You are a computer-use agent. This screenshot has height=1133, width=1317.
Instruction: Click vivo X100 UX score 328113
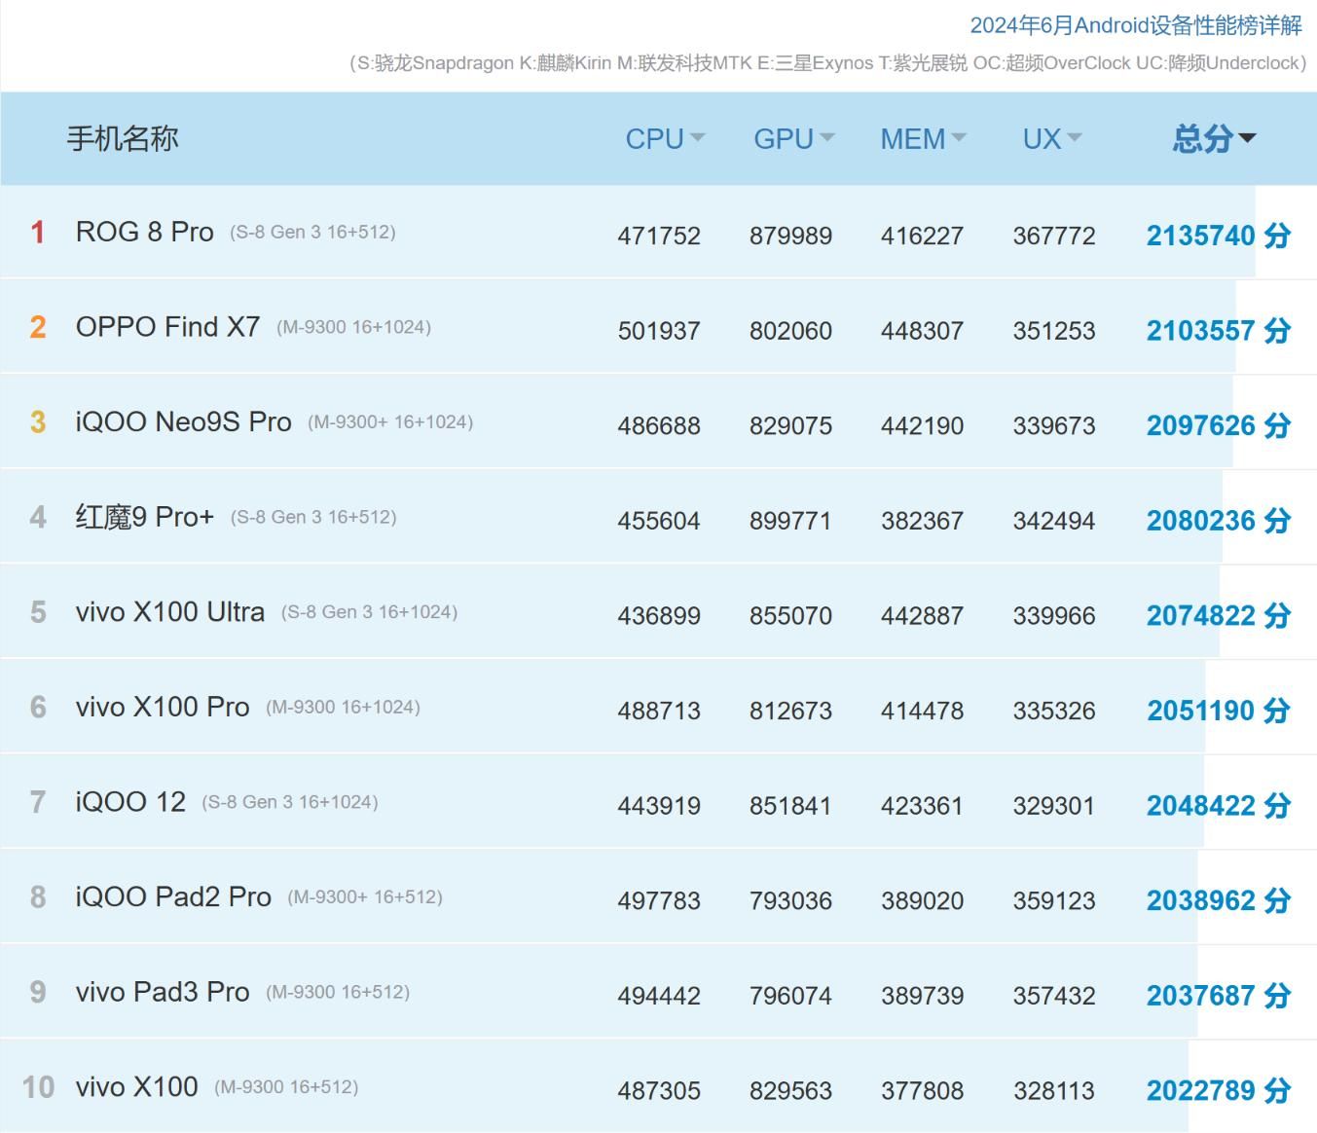1054,1091
